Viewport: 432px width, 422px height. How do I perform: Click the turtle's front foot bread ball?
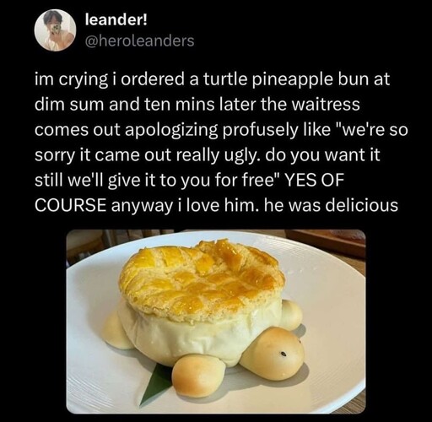198,376
